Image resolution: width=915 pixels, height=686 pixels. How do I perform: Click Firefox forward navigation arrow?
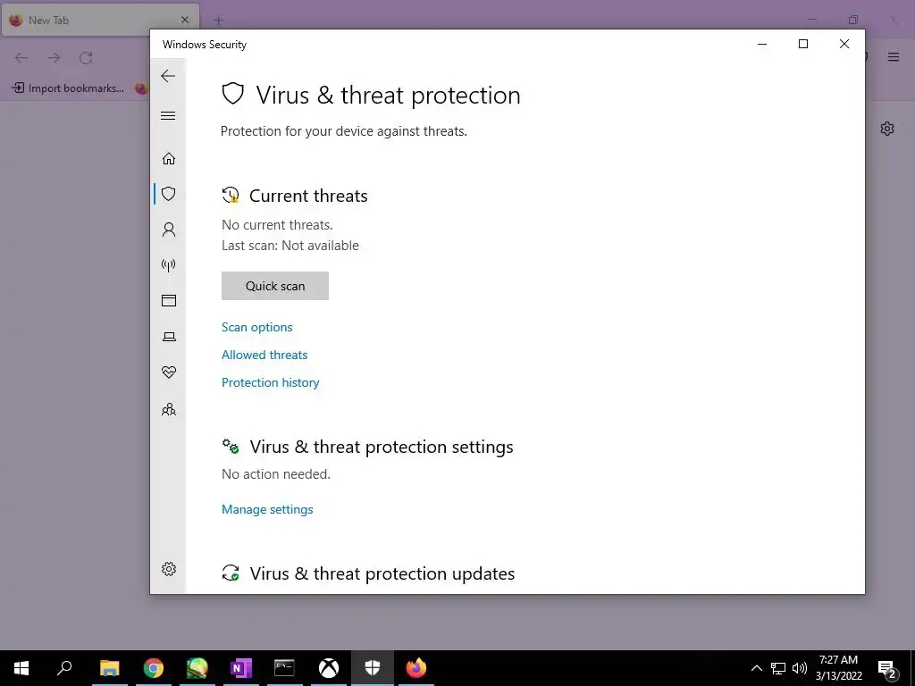pos(54,58)
